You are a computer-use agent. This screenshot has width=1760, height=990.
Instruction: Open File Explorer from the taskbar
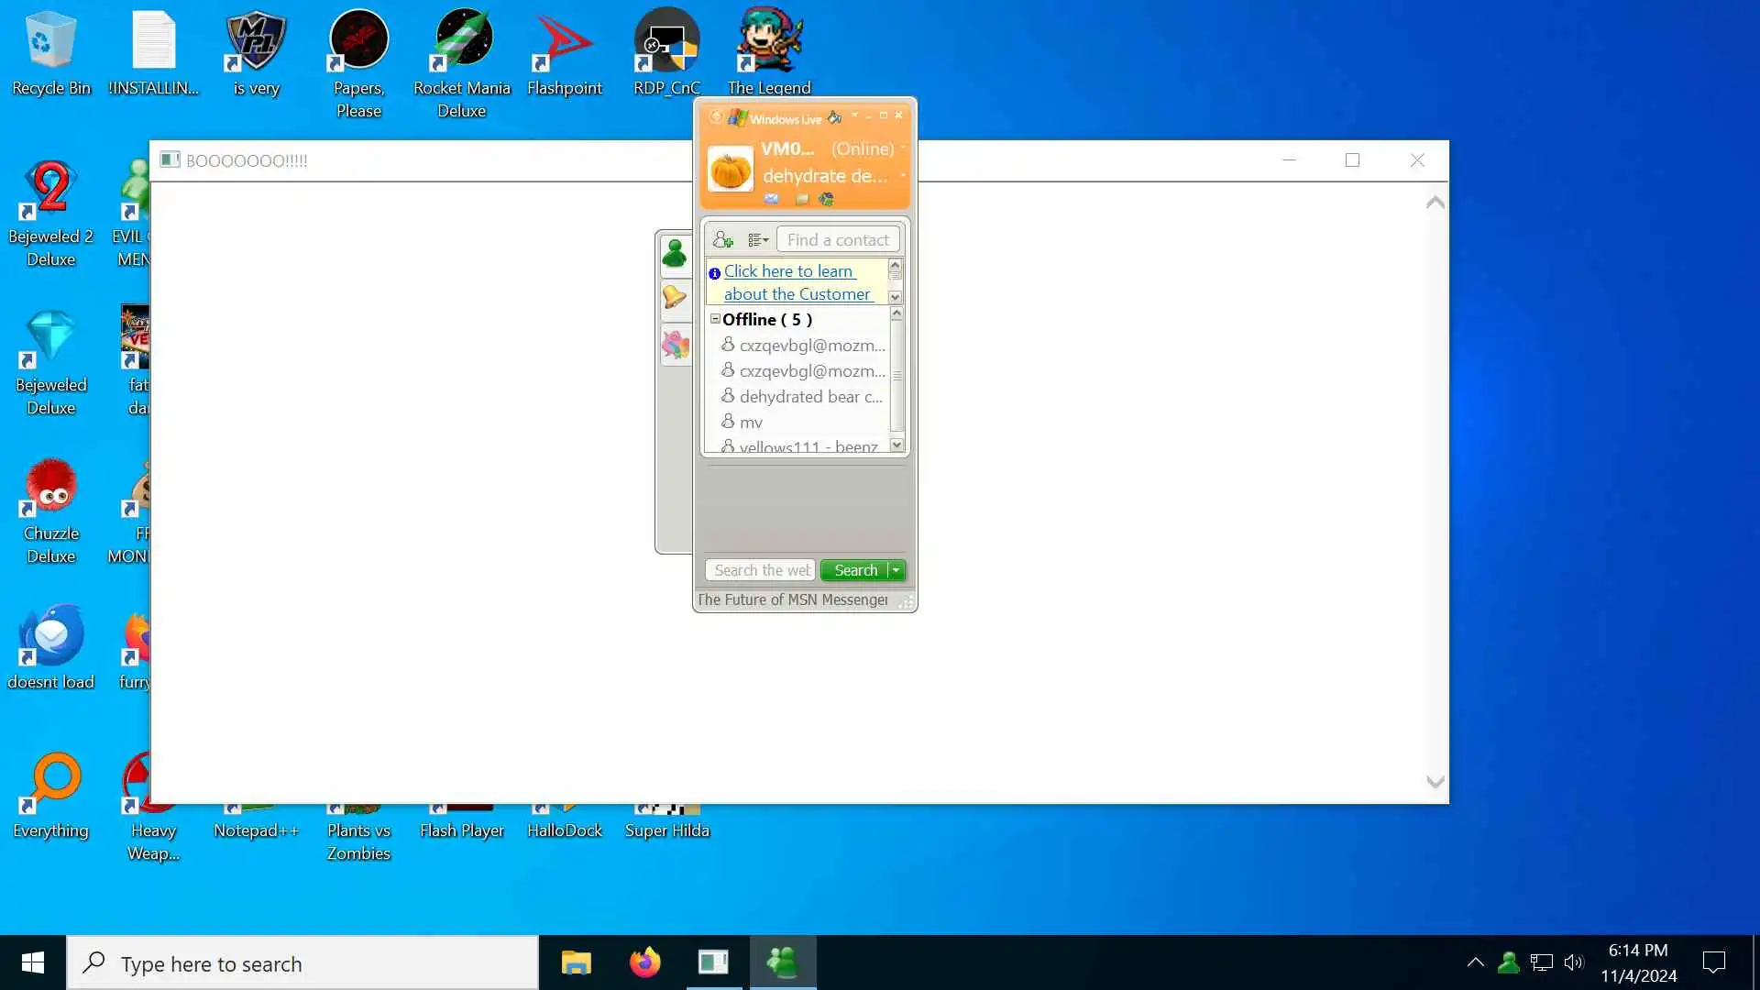(x=576, y=962)
